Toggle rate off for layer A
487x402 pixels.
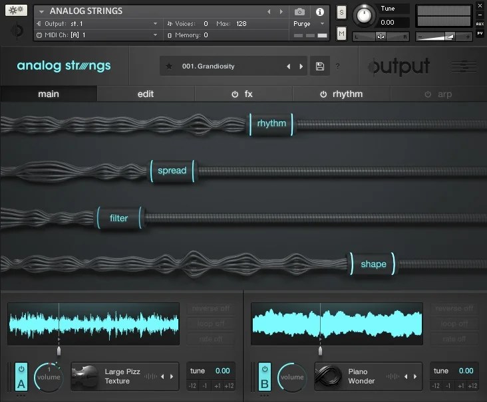pyautogui.click(x=211, y=339)
